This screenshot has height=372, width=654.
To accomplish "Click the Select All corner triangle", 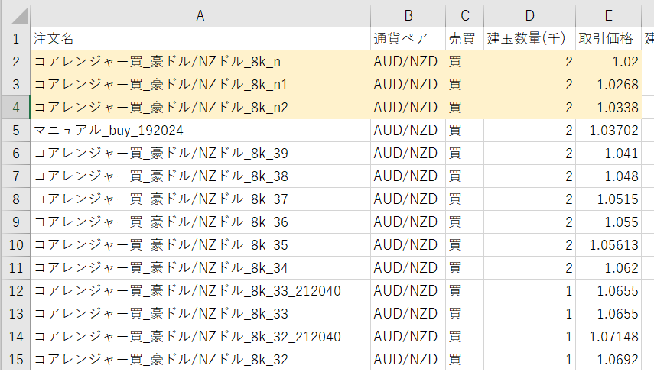I will 15,15.
